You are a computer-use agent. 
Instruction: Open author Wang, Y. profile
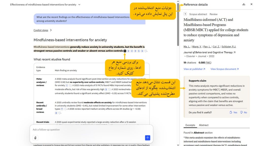[197, 47]
